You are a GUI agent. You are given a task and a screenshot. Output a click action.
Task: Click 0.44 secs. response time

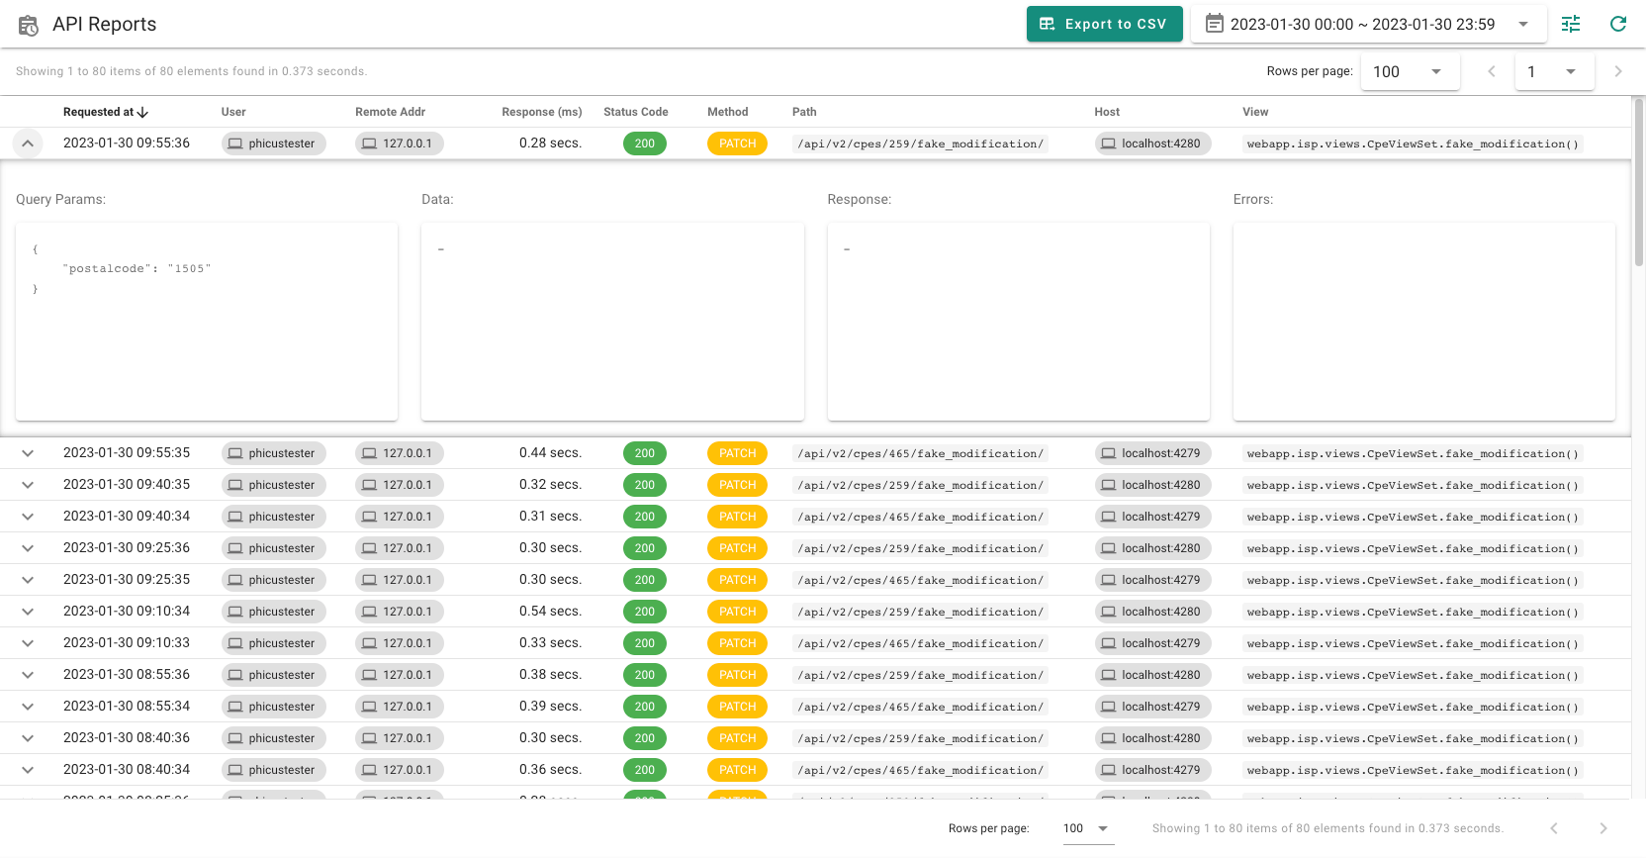pyautogui.click(x=550, y=453)
